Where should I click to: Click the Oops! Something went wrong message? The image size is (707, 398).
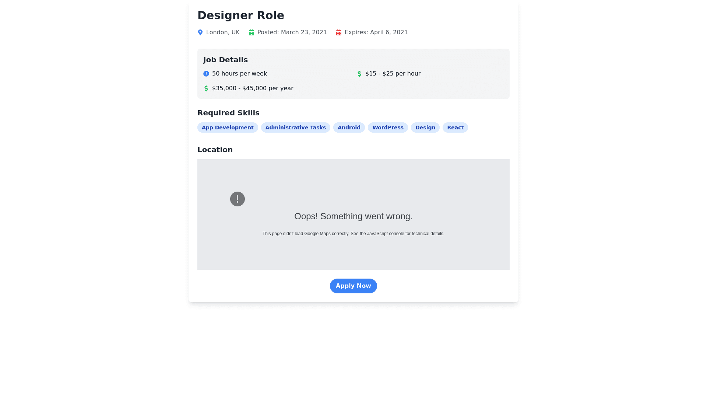tap(353, 216)
